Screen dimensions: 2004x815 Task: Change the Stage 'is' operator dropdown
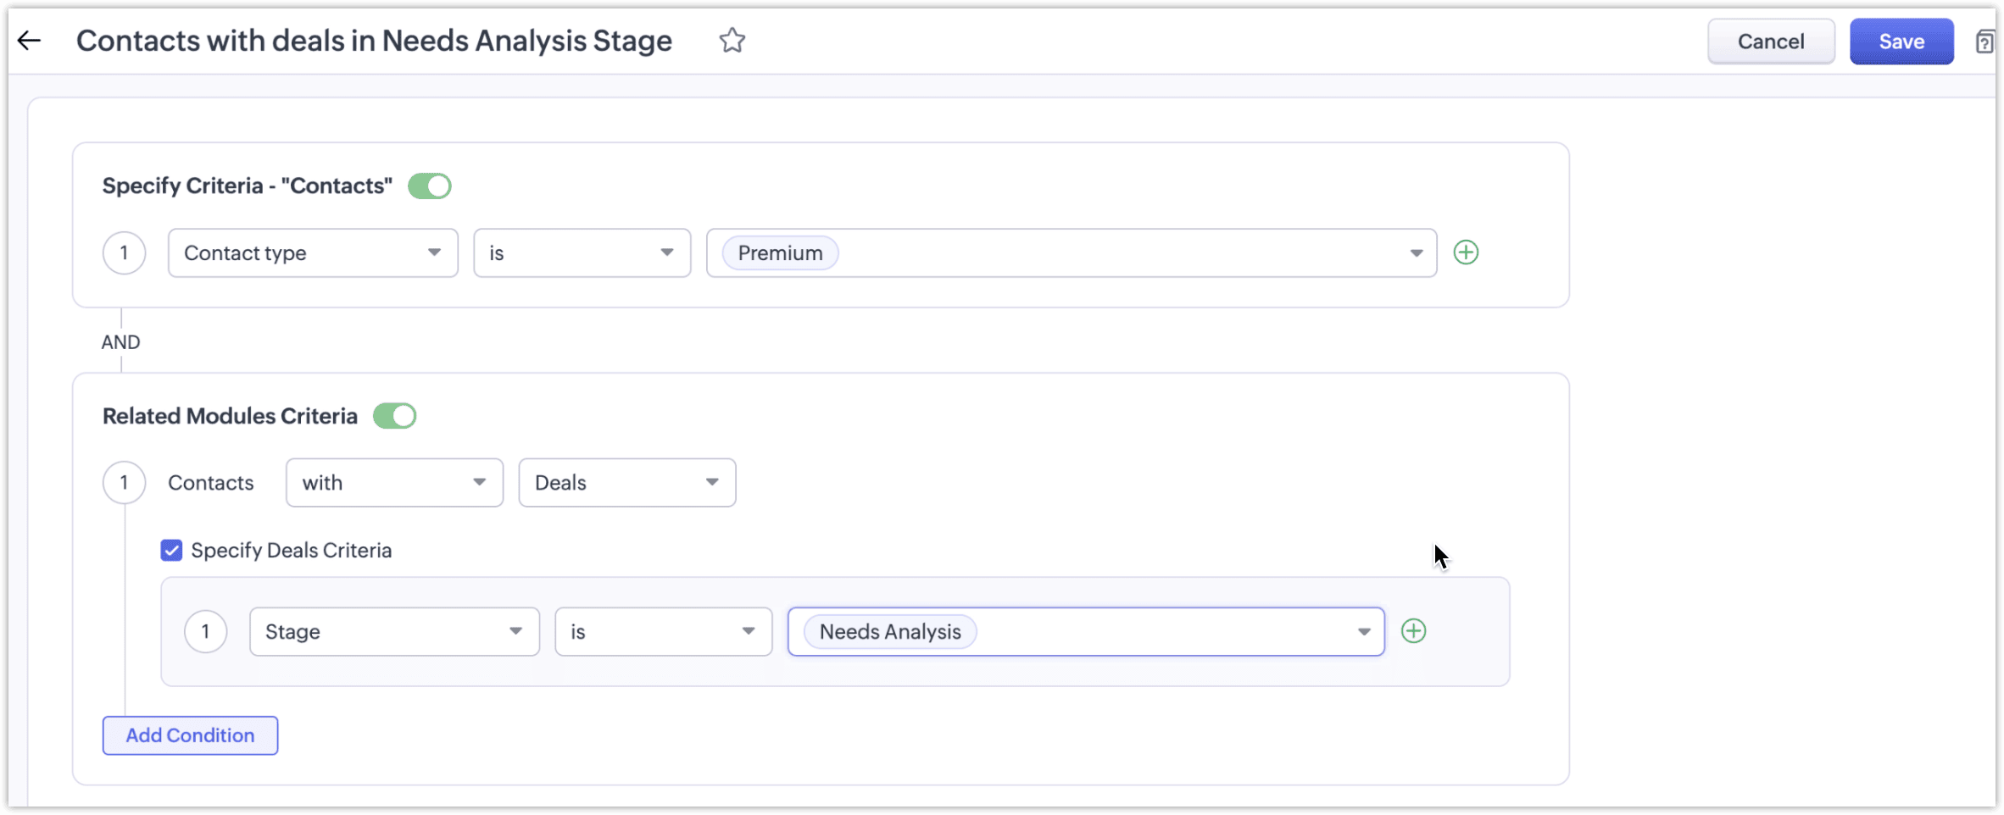pos(663,631)
